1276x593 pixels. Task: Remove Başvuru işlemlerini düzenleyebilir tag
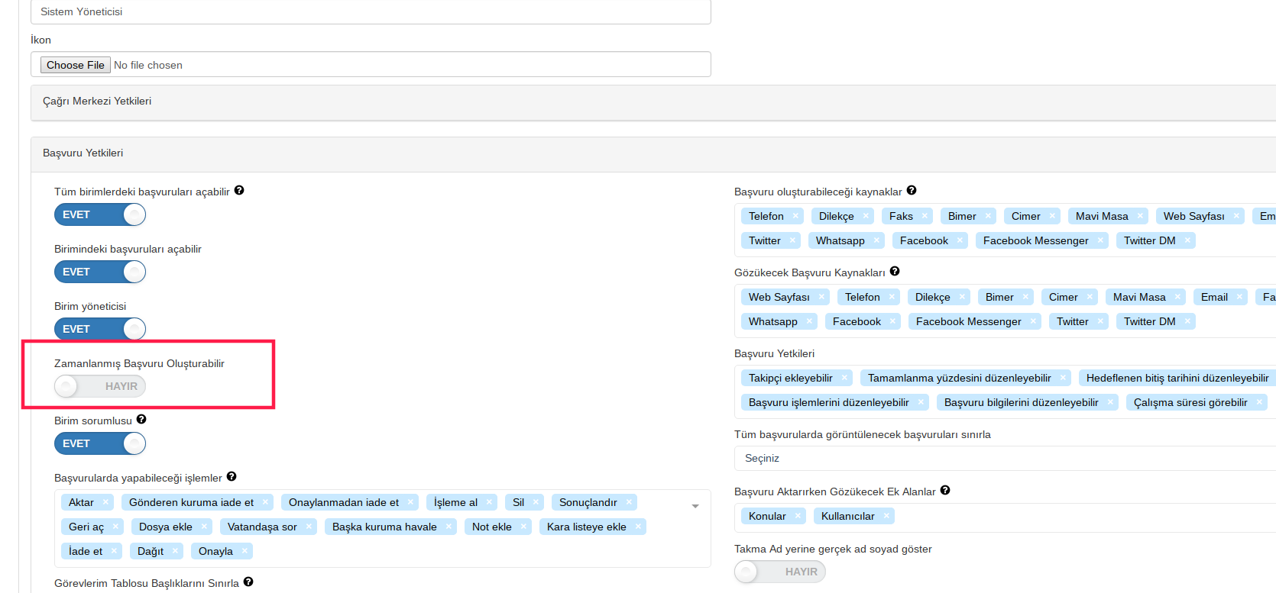click(921, 402)
